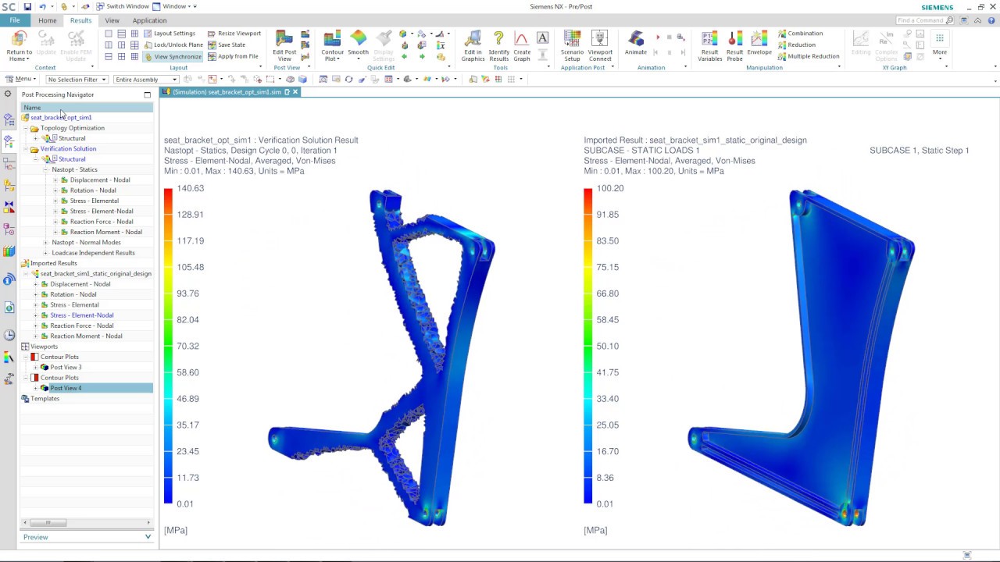Open the Menu dropdown

(x=21, y=79)
